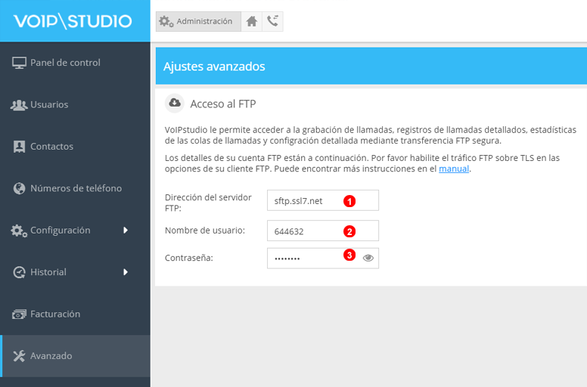The height and width of the screenshot is (387, 587).
Task: Open the Facturación sidebar section
Action: coord(55,314)
